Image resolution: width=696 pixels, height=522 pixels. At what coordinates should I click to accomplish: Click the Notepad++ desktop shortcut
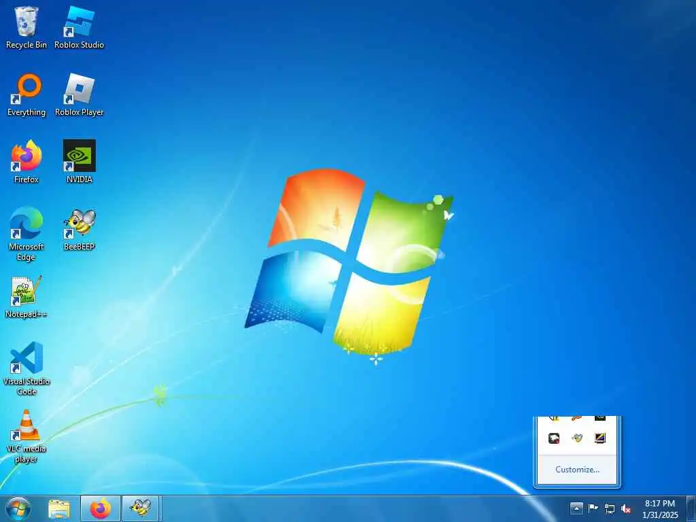point(27,297)
